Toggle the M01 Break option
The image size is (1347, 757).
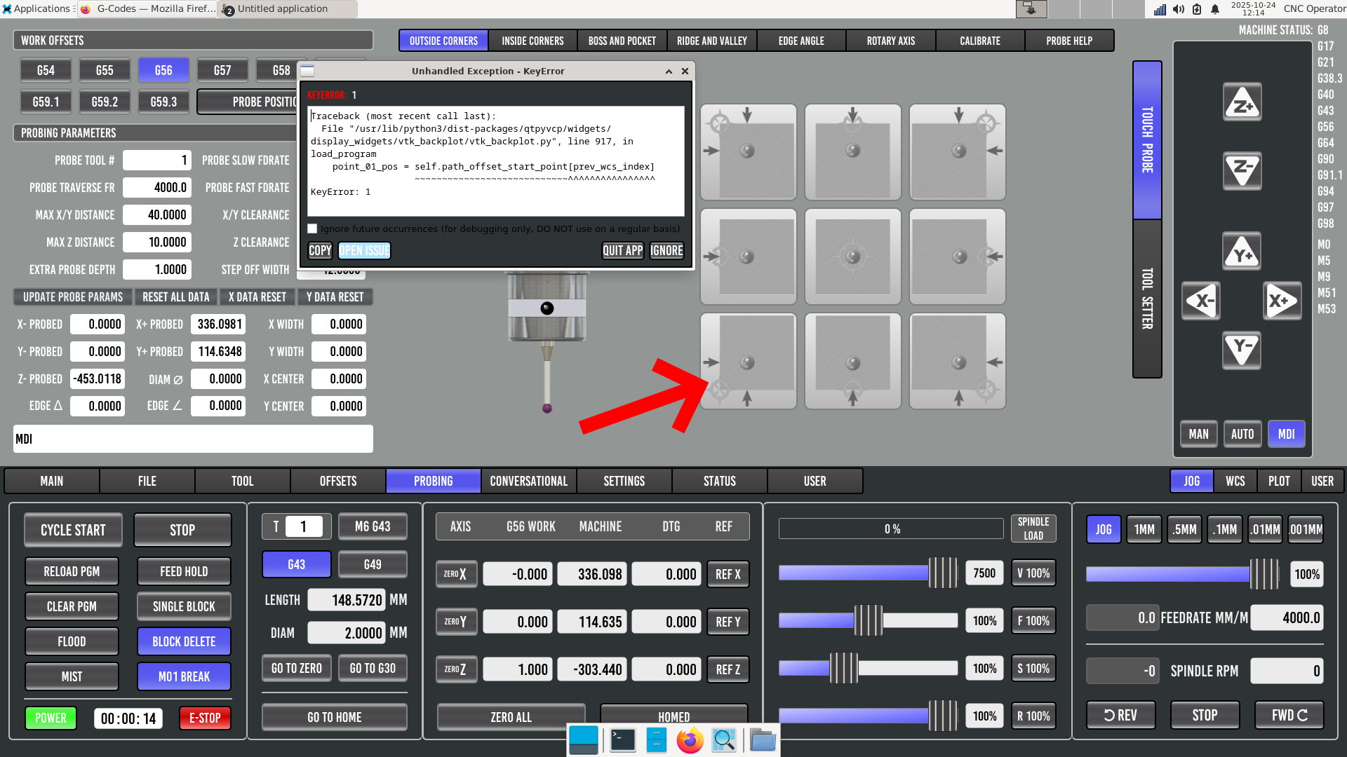coord(184,676)
